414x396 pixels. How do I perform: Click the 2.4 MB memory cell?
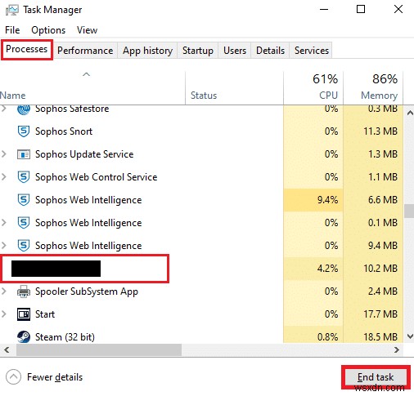coord(373,291)
